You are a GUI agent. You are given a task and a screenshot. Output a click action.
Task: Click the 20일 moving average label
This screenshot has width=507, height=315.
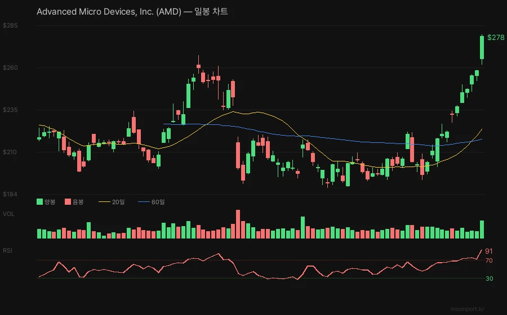tap(118, 202)
